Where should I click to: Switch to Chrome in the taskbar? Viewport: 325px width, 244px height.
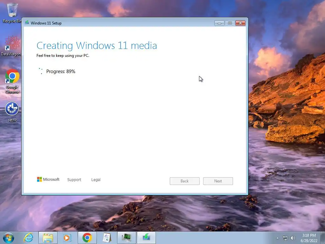[87, 238]
